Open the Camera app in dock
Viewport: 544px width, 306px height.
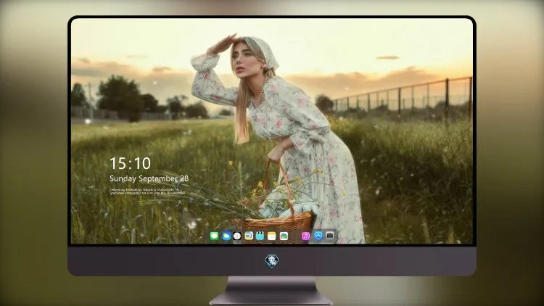click(x=329, y=236)
